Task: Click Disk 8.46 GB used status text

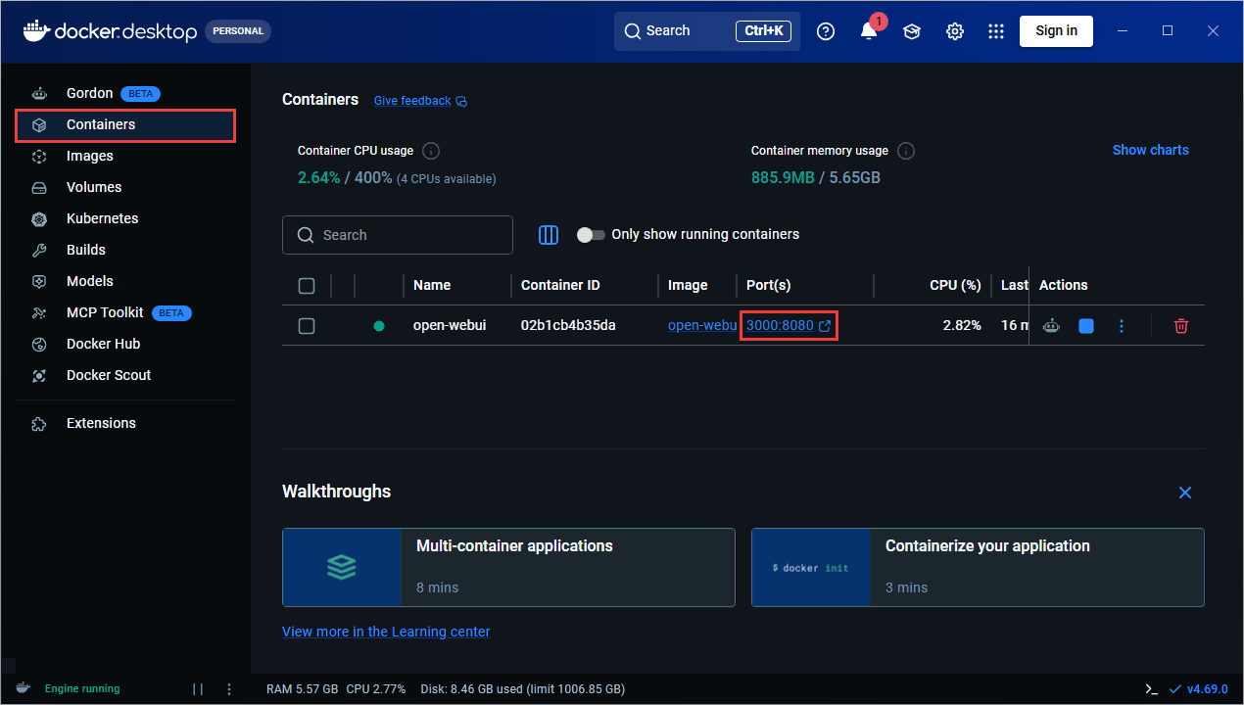Action: 522,688
